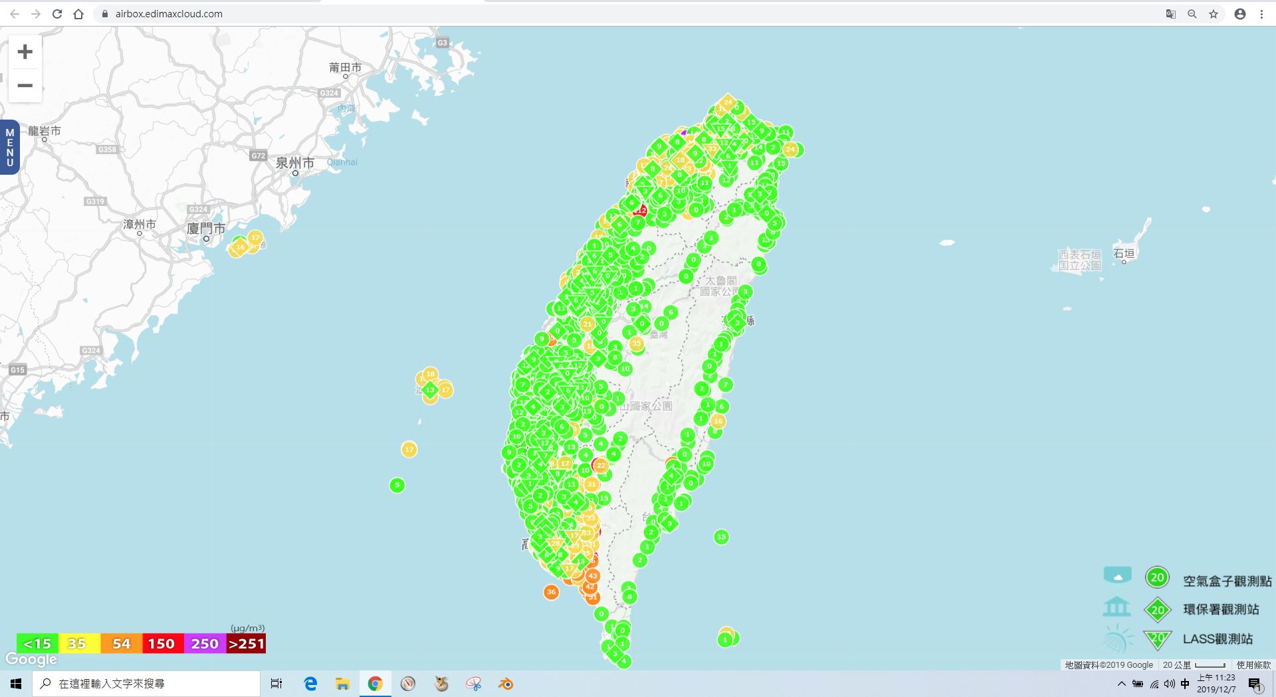This screenshot has width=1276, height=697.
Task: Open Blender from the taskbar
Action: point(506,684)
